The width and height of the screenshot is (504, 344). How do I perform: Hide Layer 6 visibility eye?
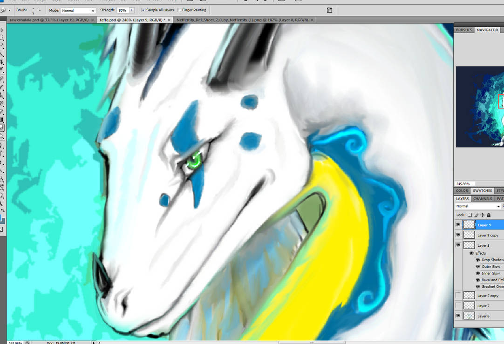coord(458,316)
